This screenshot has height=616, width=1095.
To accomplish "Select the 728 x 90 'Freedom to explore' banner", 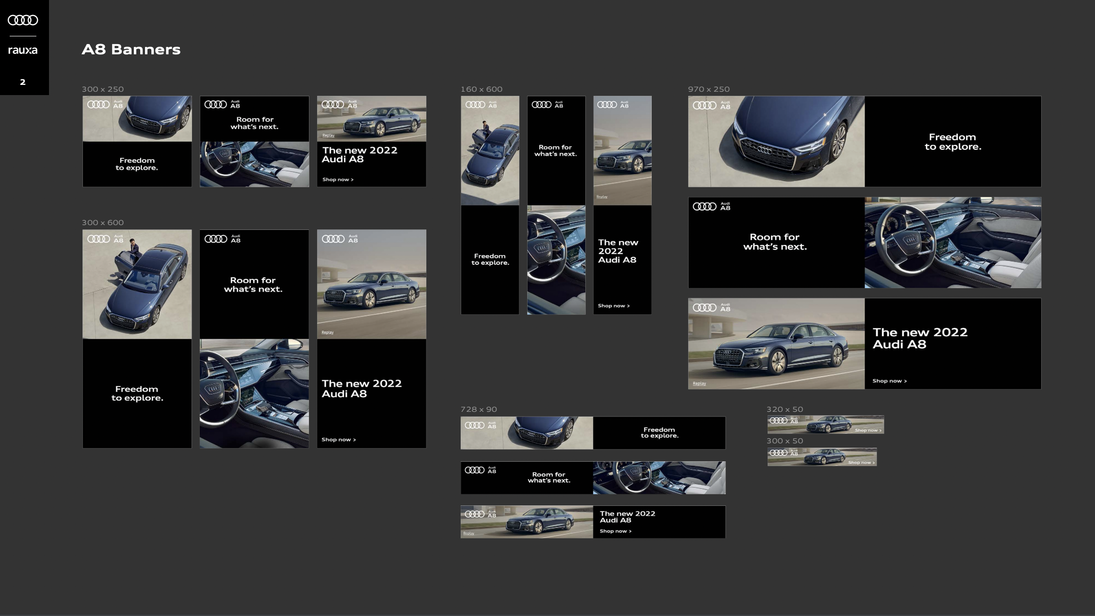I will tap(593, 433).
